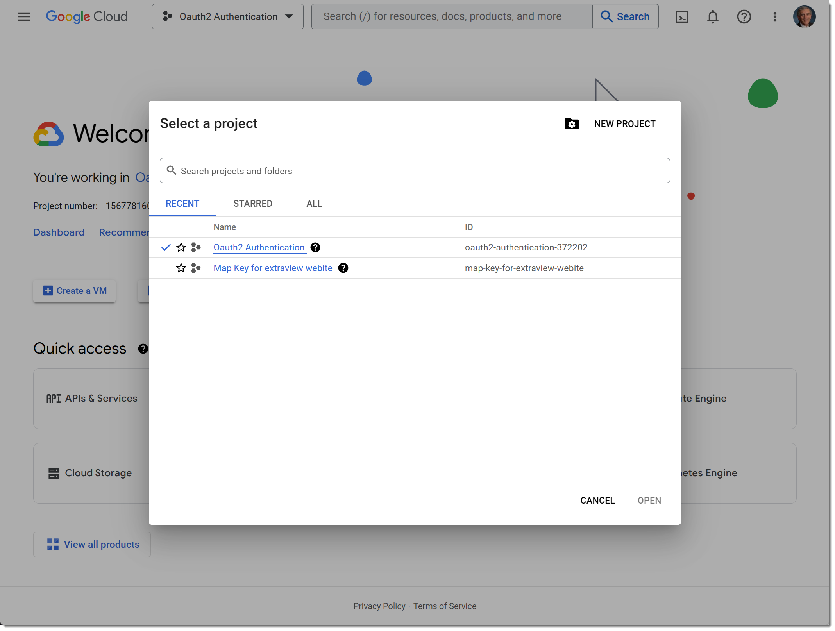The width and height of the screenshot is (835, 631).
Task: Open the Oauth2 Authentication project picker dropdown
Action: click(227, 16)
